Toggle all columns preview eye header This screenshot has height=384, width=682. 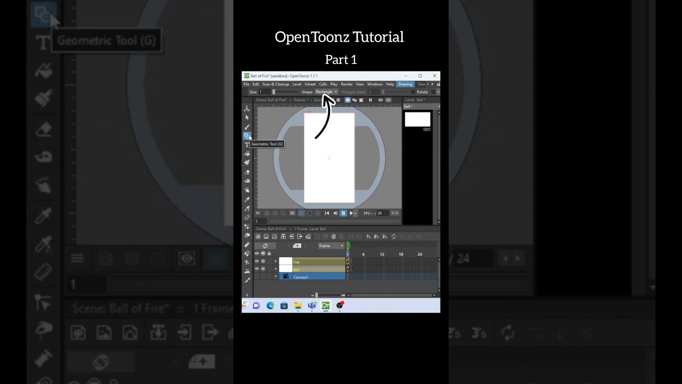(x=257, y=253)
